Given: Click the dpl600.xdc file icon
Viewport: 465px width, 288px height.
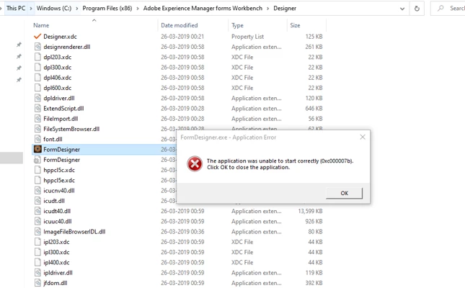Looking at the screenshot, I should (x=37, y=88).
